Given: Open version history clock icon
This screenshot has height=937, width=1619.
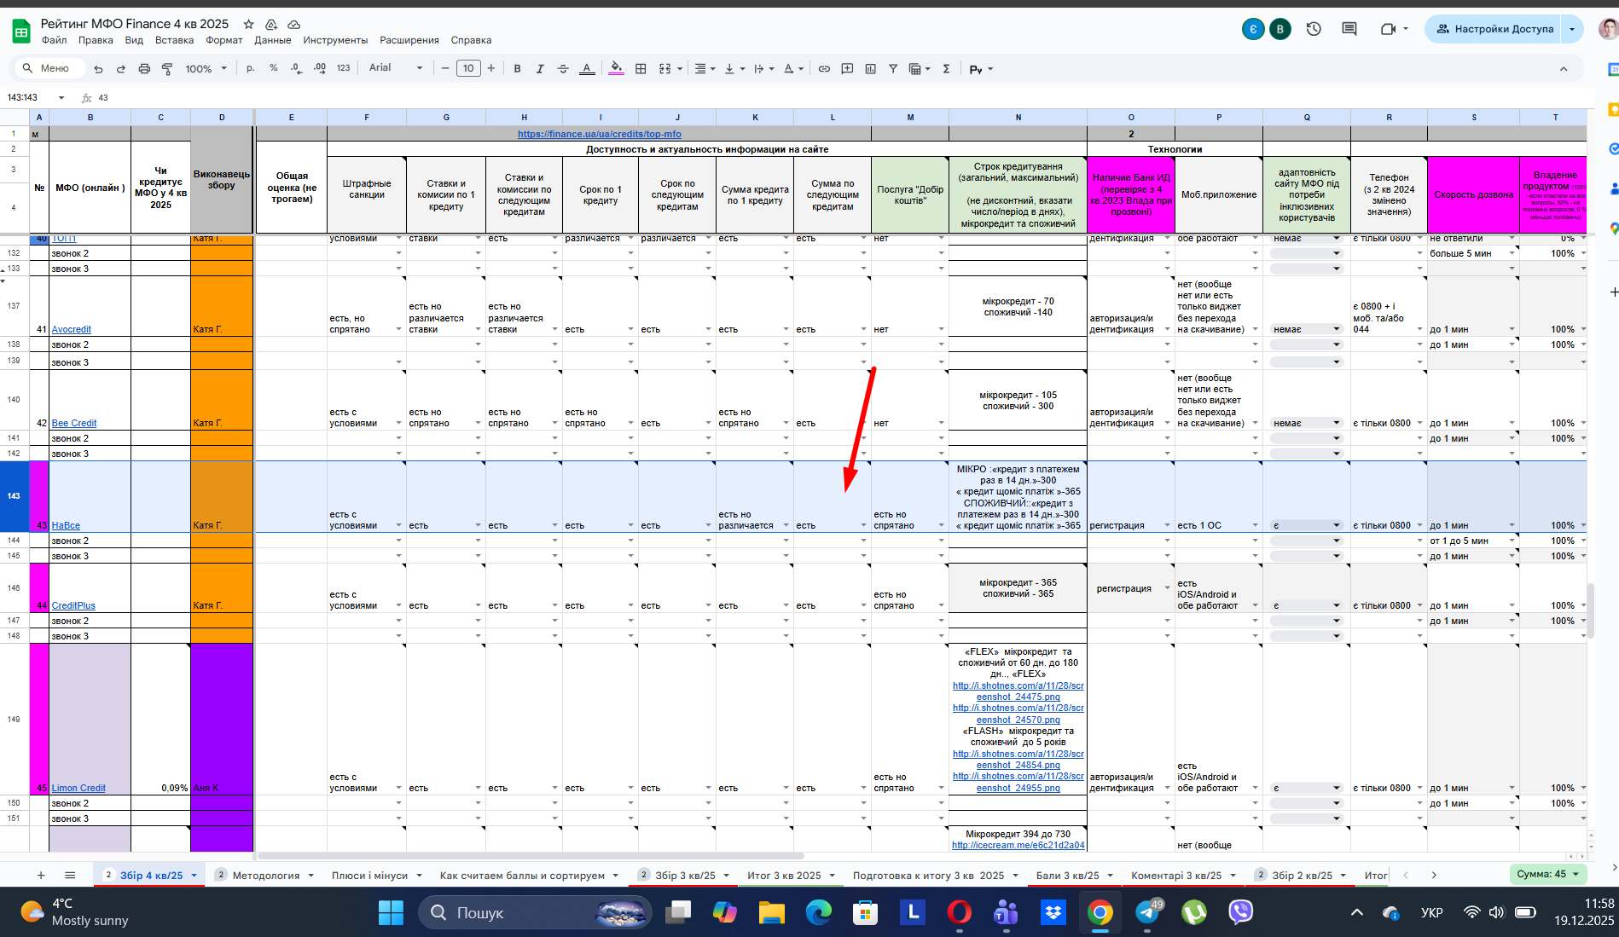Looking at the screenshot, I should click(x=1314, y=29).
